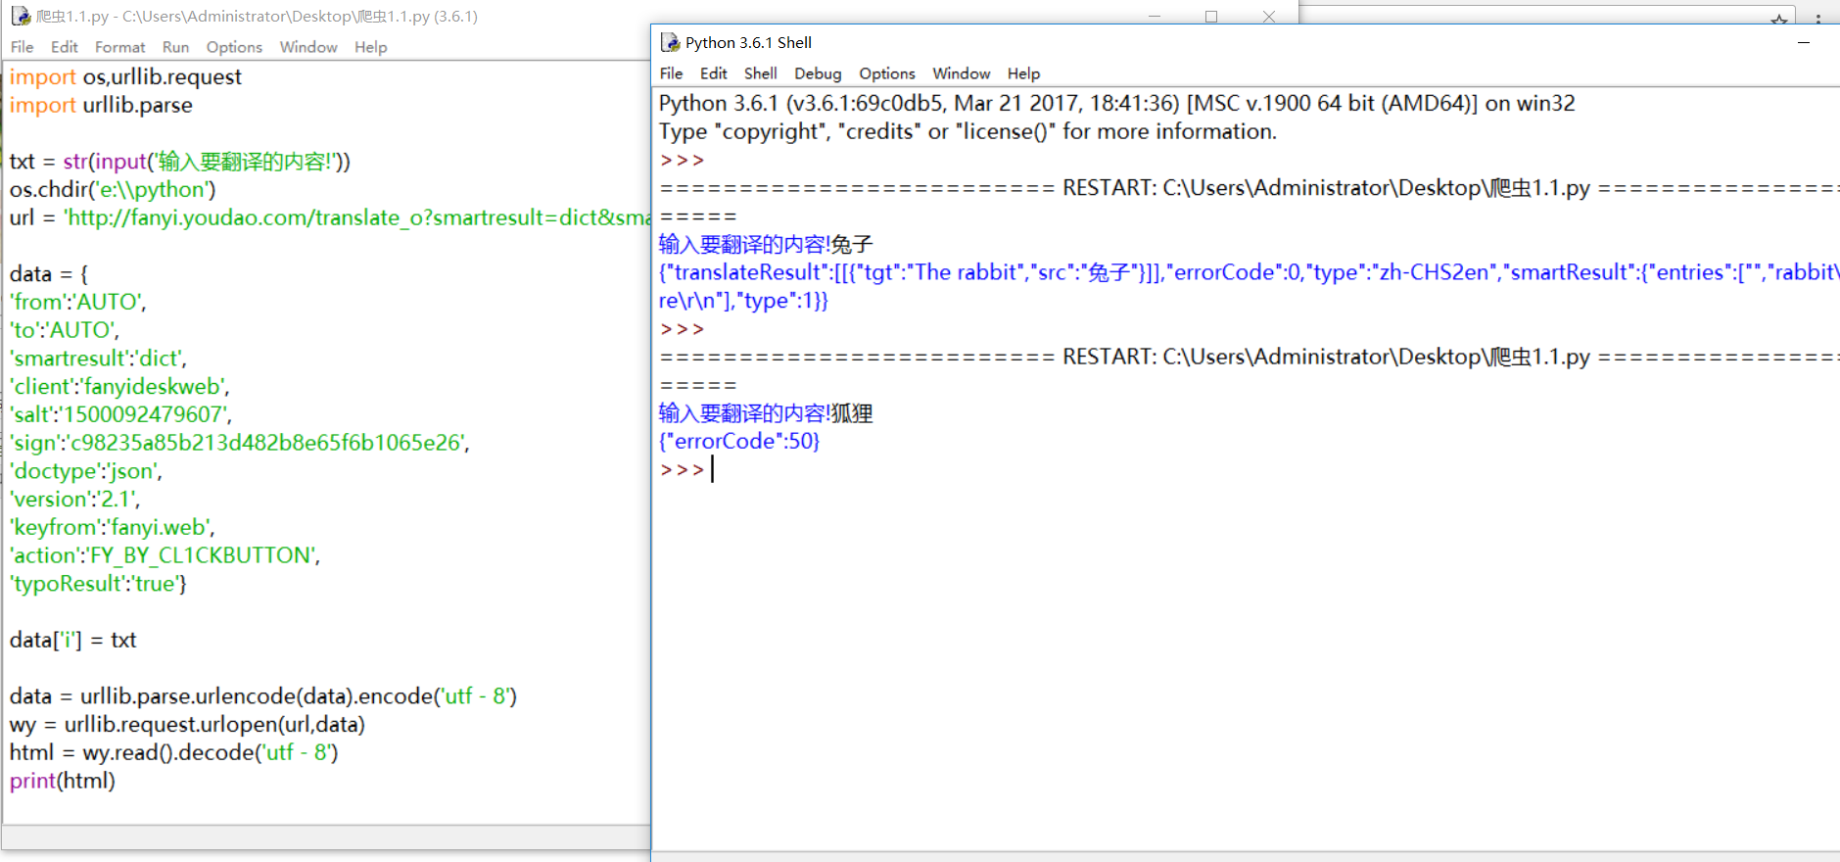
Task: Open the browser's three-dot menu
Action: coord(1818,19)
